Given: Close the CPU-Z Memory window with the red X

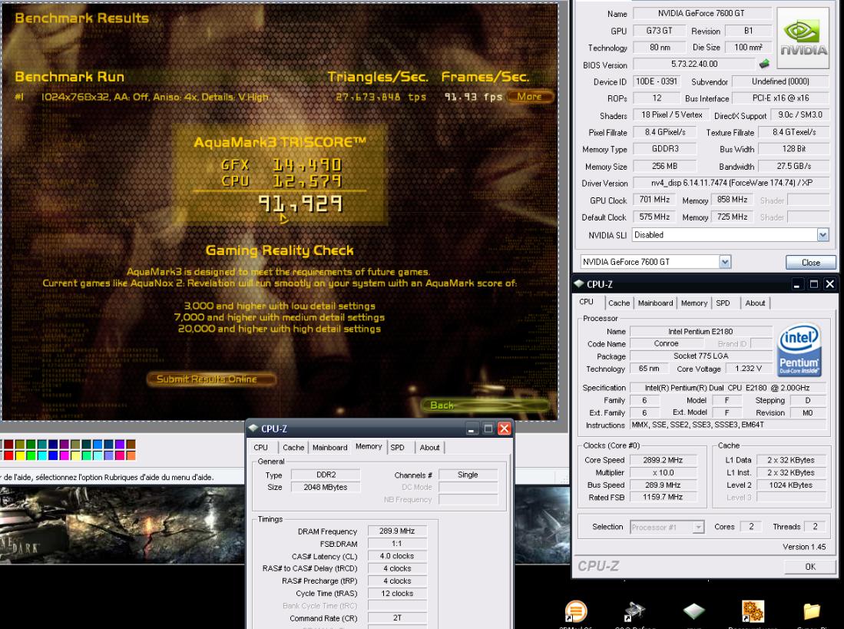Looking at the screenshot, I should coord(505,429).
